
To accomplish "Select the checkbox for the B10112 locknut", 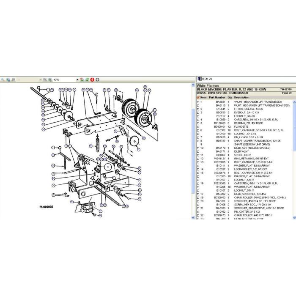I will coord(198,116).
